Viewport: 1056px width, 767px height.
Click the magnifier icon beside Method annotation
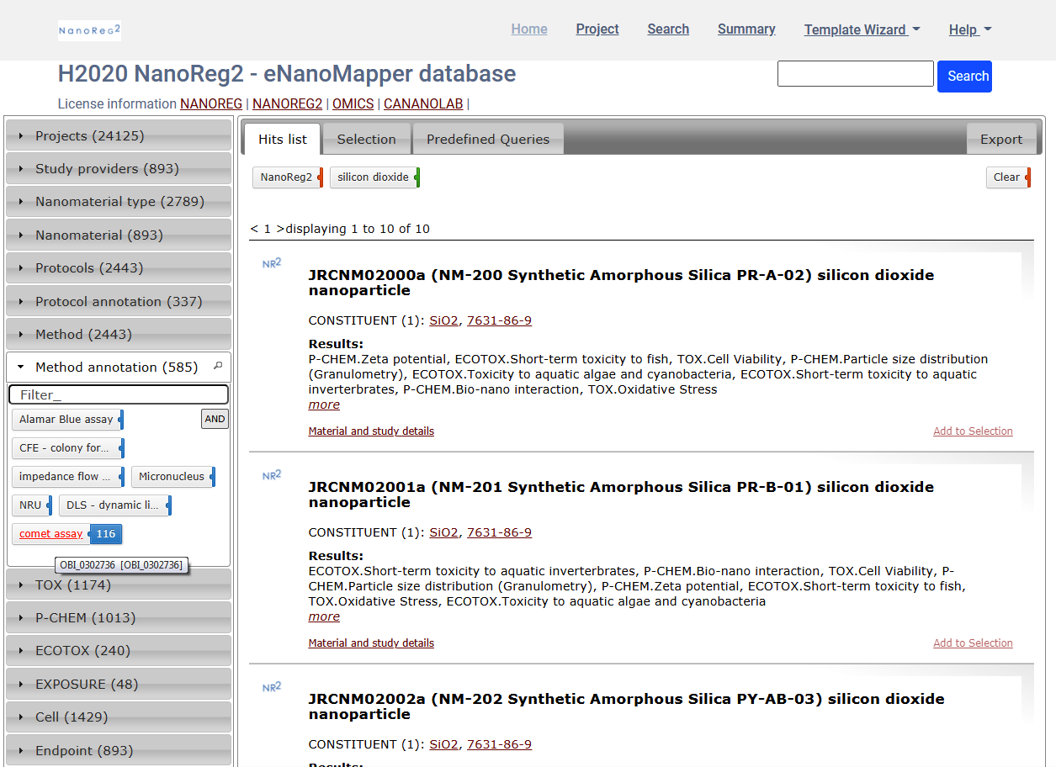pos(218,367)
